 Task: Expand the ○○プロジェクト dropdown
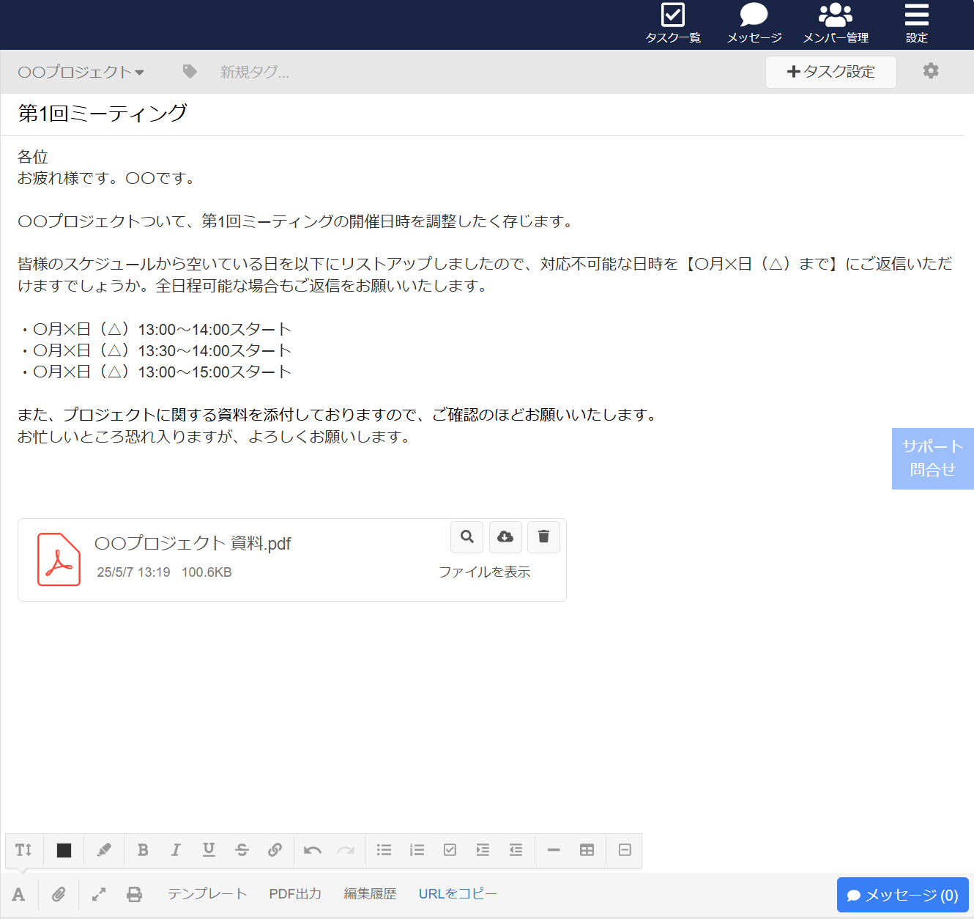(x=81, y=72)
